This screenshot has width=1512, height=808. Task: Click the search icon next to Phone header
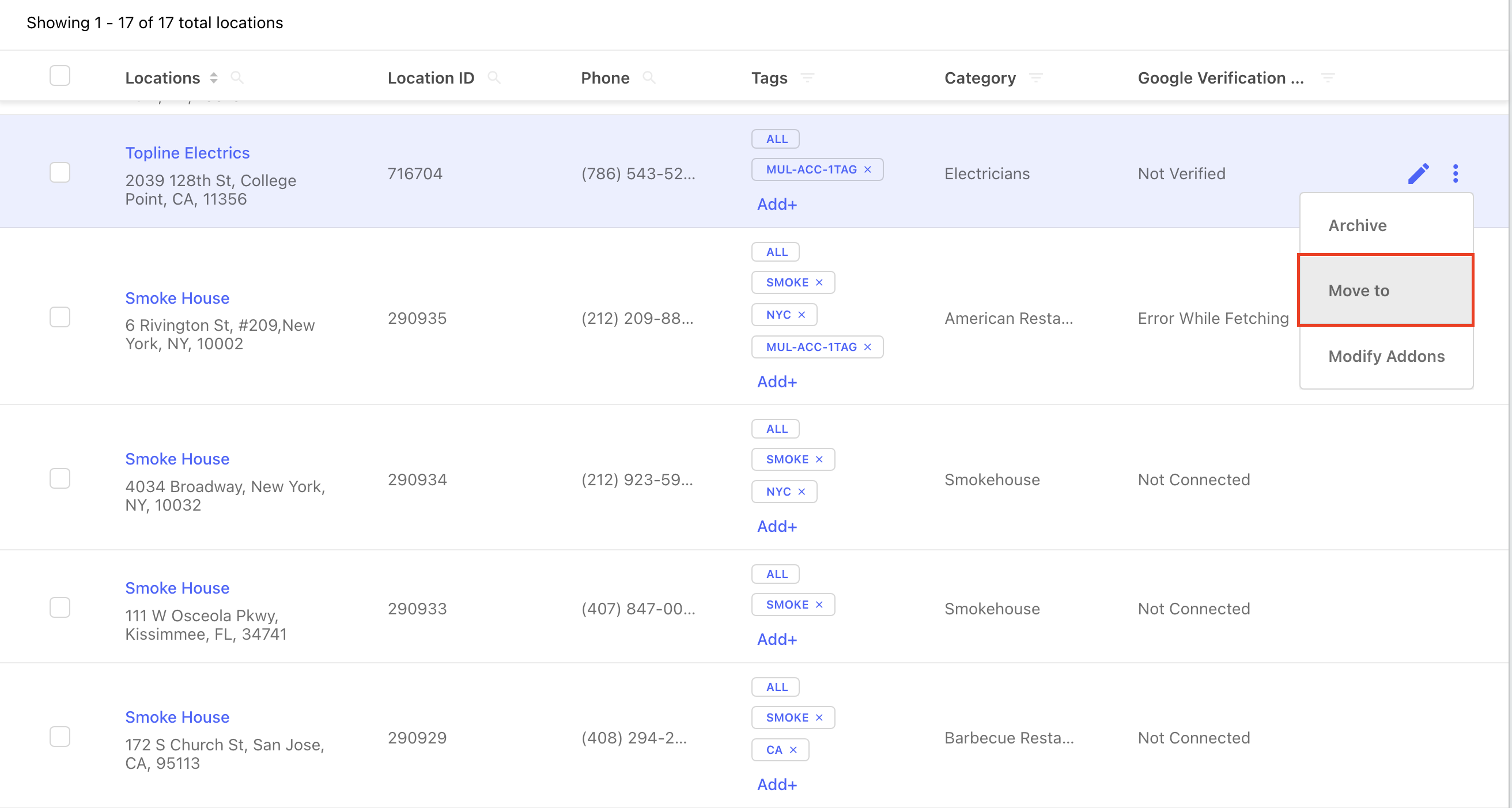[649, 77]
